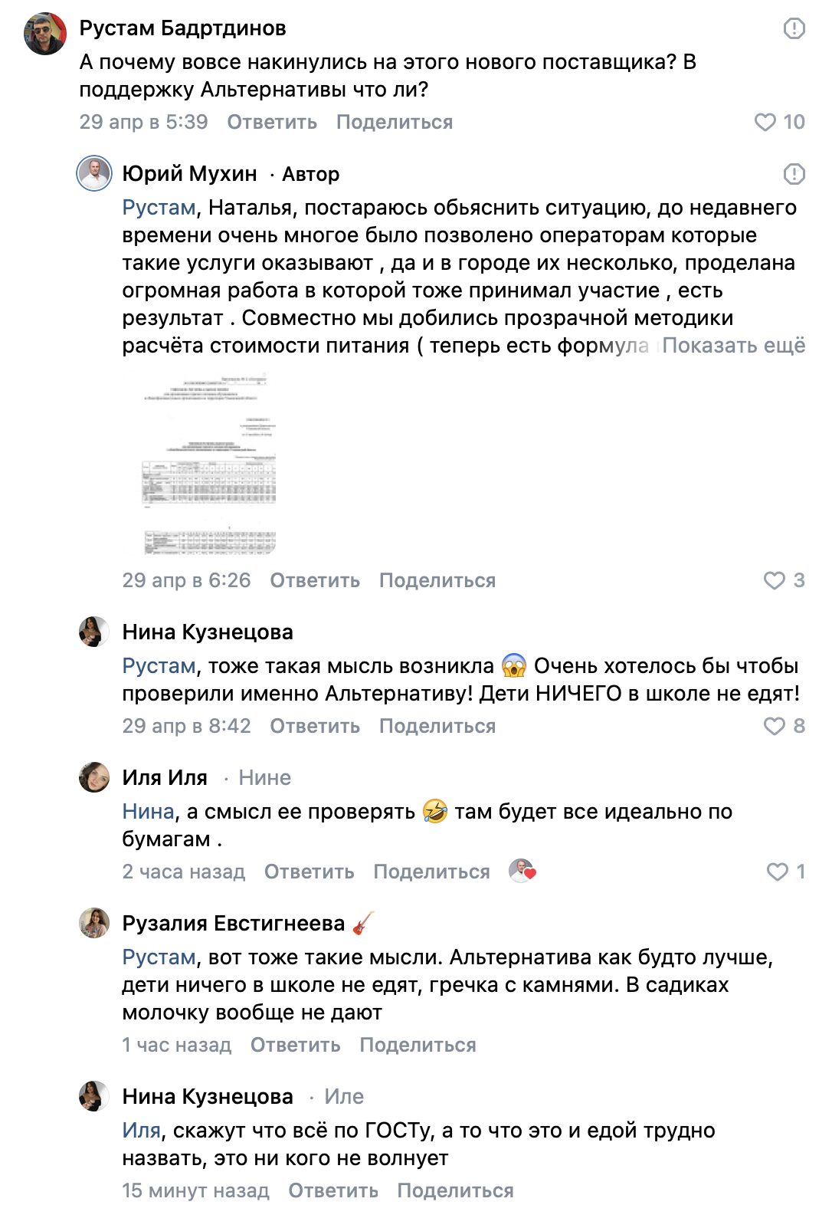Like Рустам Бадртдинов's comment with 10 likes
Screen dimensions: 832x1205
(x=765, y=122)
